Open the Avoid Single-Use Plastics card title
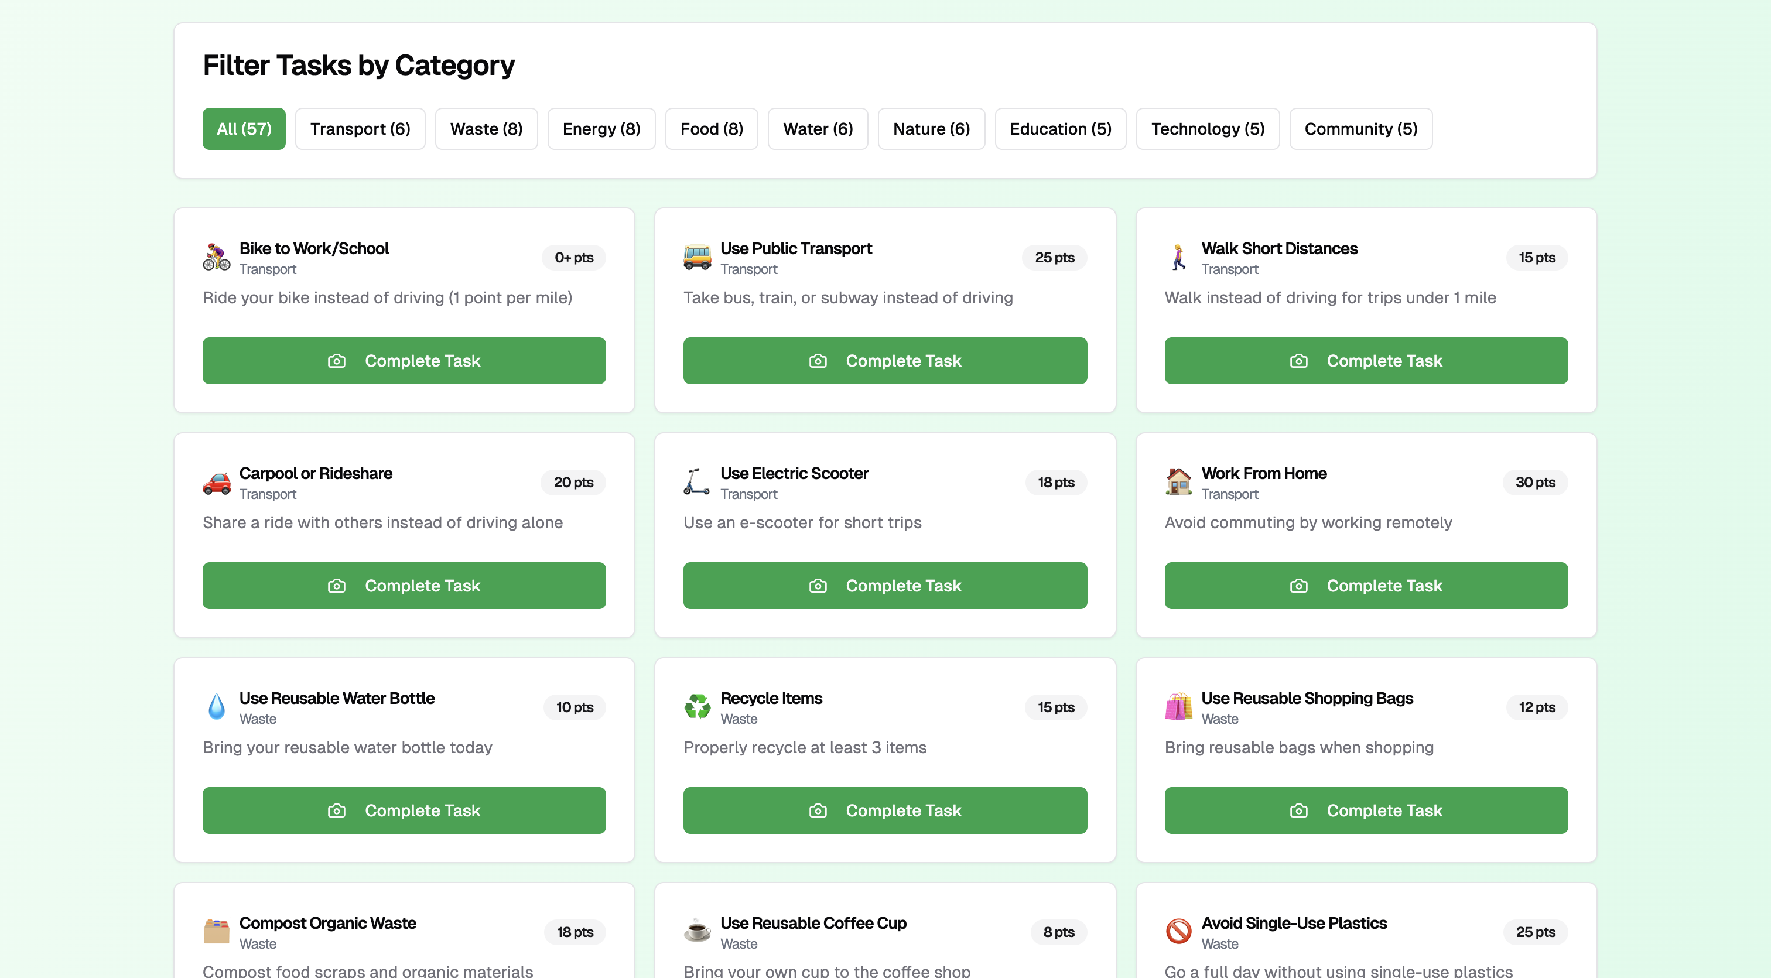This screenshot has width=1771, height=978. point(1293,923)
